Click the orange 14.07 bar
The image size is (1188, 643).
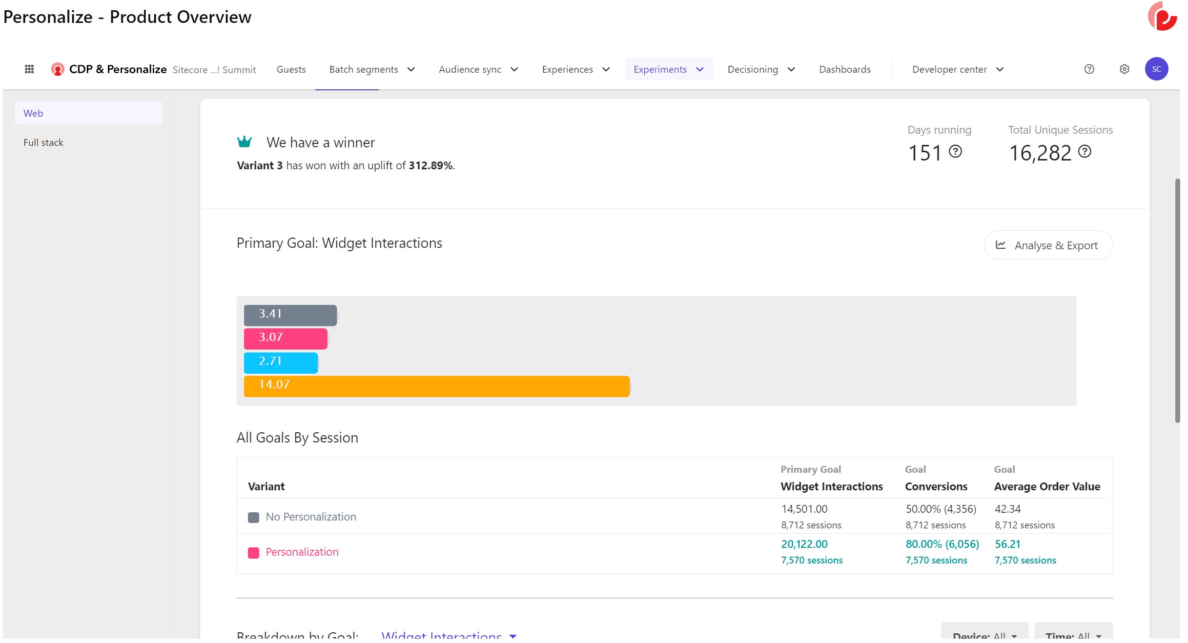point(436,386)
